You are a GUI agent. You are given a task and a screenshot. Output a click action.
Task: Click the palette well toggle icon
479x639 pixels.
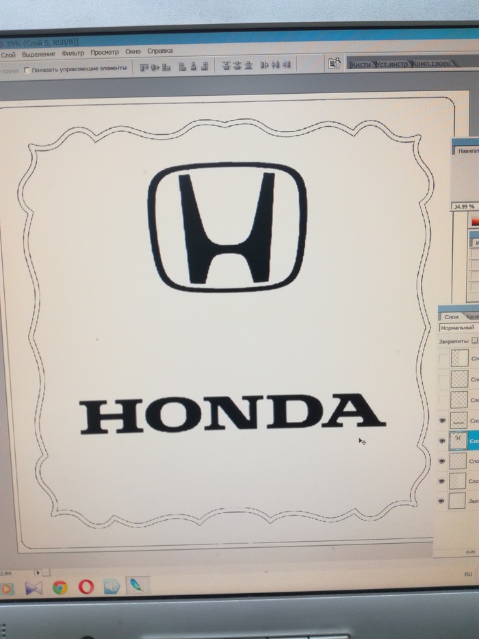(333, 64)
